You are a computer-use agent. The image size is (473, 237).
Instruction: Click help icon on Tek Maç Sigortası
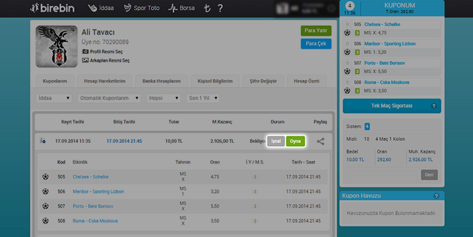pos(434,106)
